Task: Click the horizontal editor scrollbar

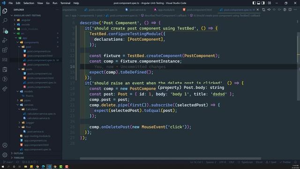Action: pyautogui.click(x=171, y=159)
